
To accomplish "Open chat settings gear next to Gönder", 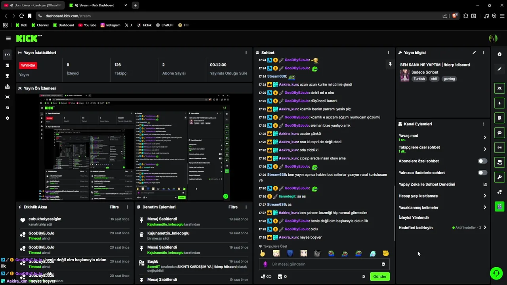I will (364, 277).
